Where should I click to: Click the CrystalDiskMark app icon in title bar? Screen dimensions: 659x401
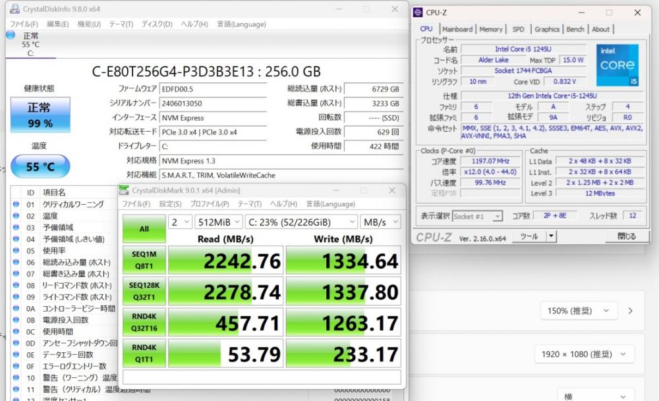pos(124,190)
